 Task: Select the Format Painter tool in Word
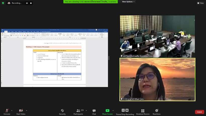point(7,36)
